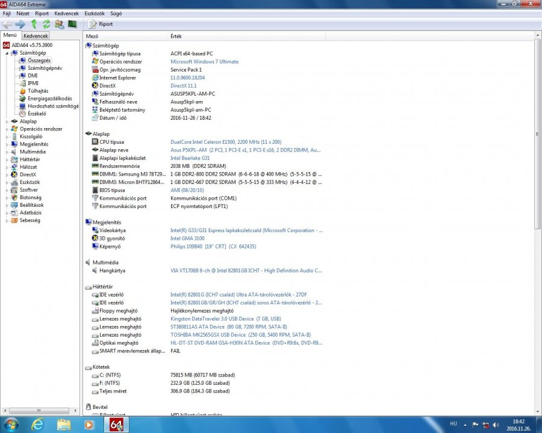Screen dimensions: 542x433
Task: Open the users icon in the toolbar
Action: [59, 24]
